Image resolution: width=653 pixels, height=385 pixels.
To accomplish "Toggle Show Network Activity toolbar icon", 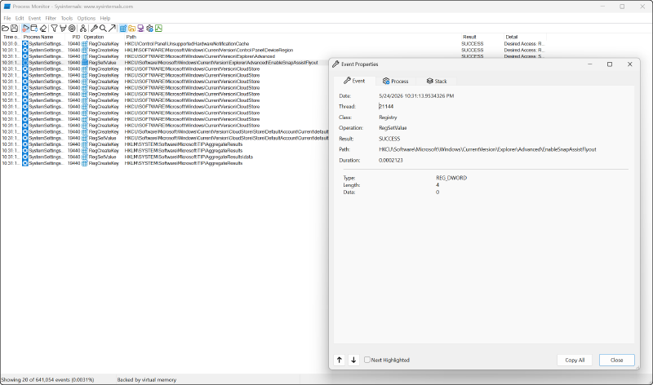I will (140, 29).
